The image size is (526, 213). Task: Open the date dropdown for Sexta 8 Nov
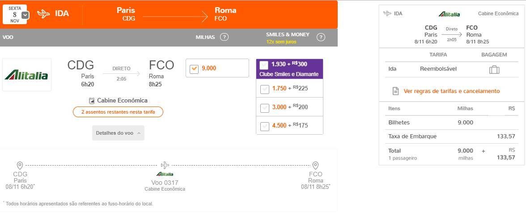tap(25, 15)
